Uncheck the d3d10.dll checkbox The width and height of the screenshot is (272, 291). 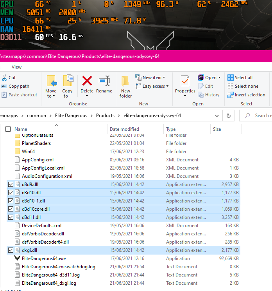click(x=11, y=193)
